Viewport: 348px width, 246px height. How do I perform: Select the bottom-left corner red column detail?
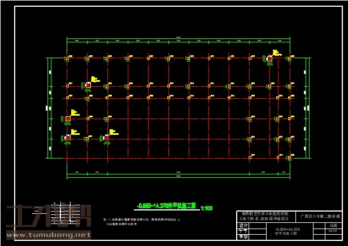(x=68, y=138)
